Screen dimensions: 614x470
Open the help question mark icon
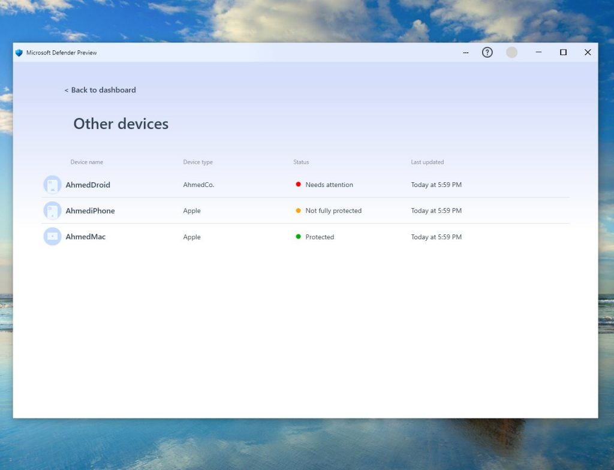click(487, 53)
